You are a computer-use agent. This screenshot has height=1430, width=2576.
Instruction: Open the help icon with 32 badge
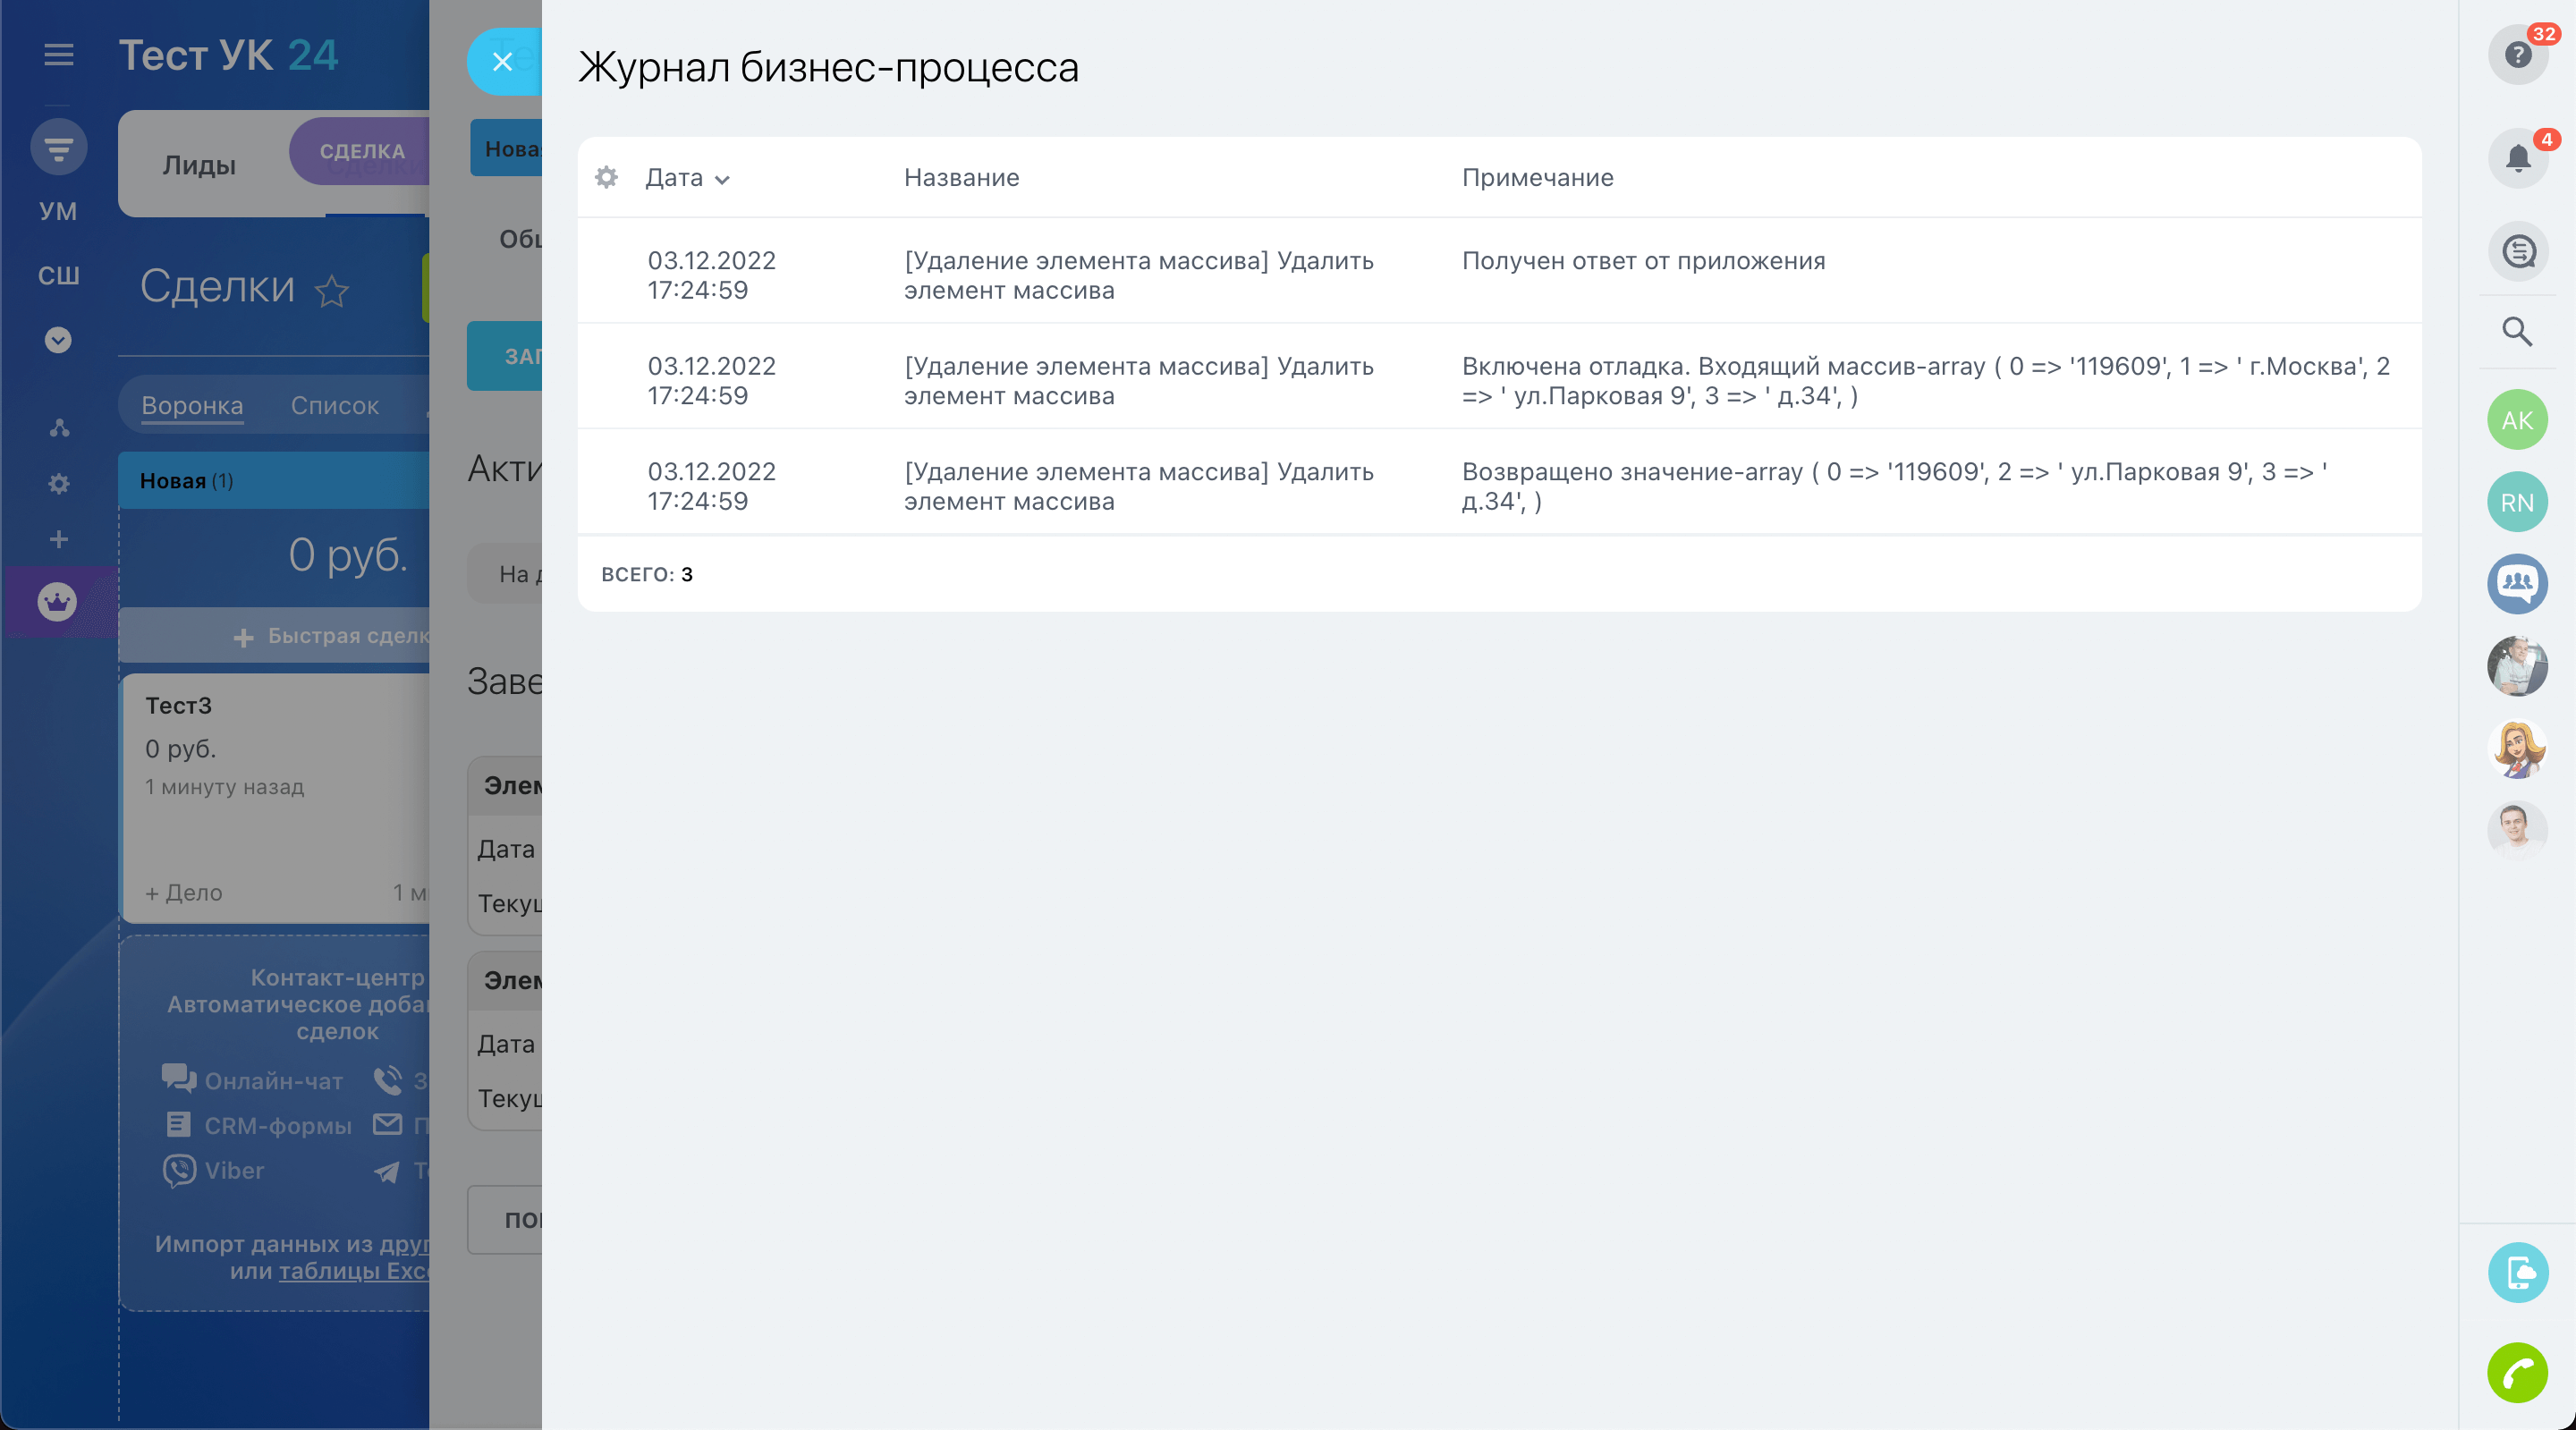(2516, 54)
